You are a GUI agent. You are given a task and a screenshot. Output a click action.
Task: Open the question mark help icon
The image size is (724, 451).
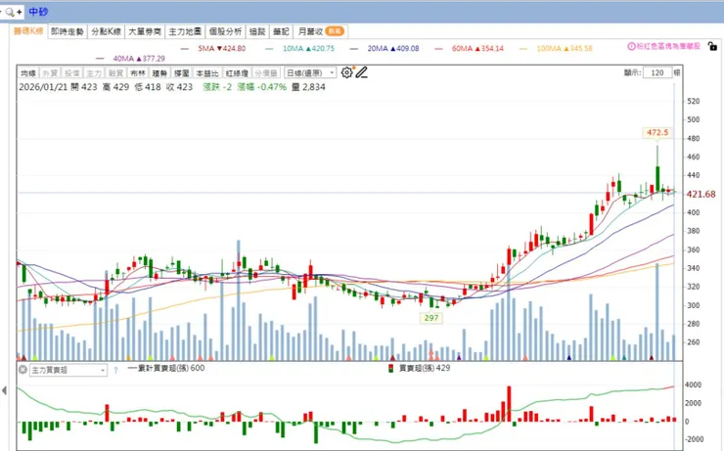(115, 370)
